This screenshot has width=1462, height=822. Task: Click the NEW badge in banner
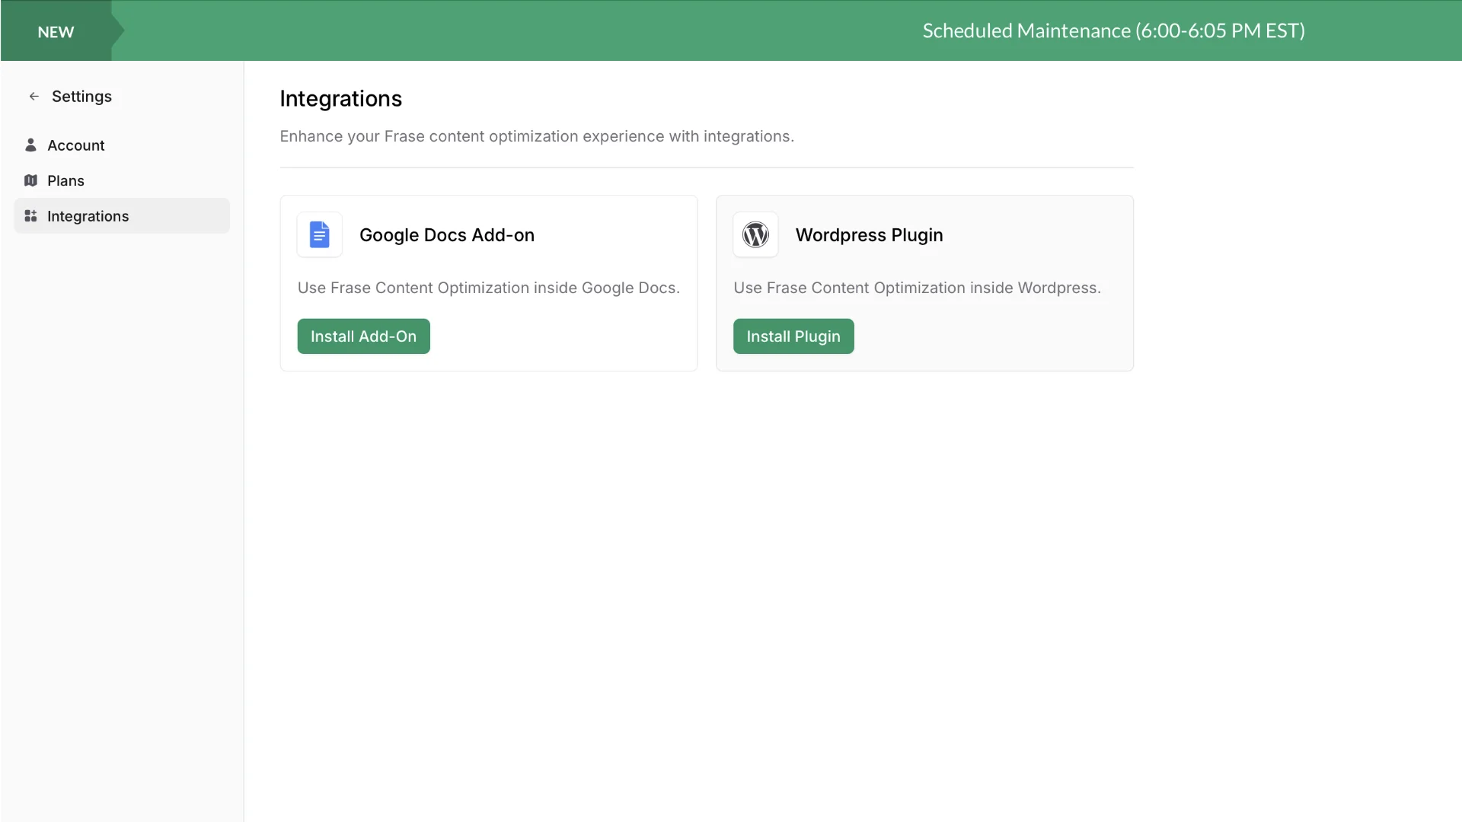[56, 32]
